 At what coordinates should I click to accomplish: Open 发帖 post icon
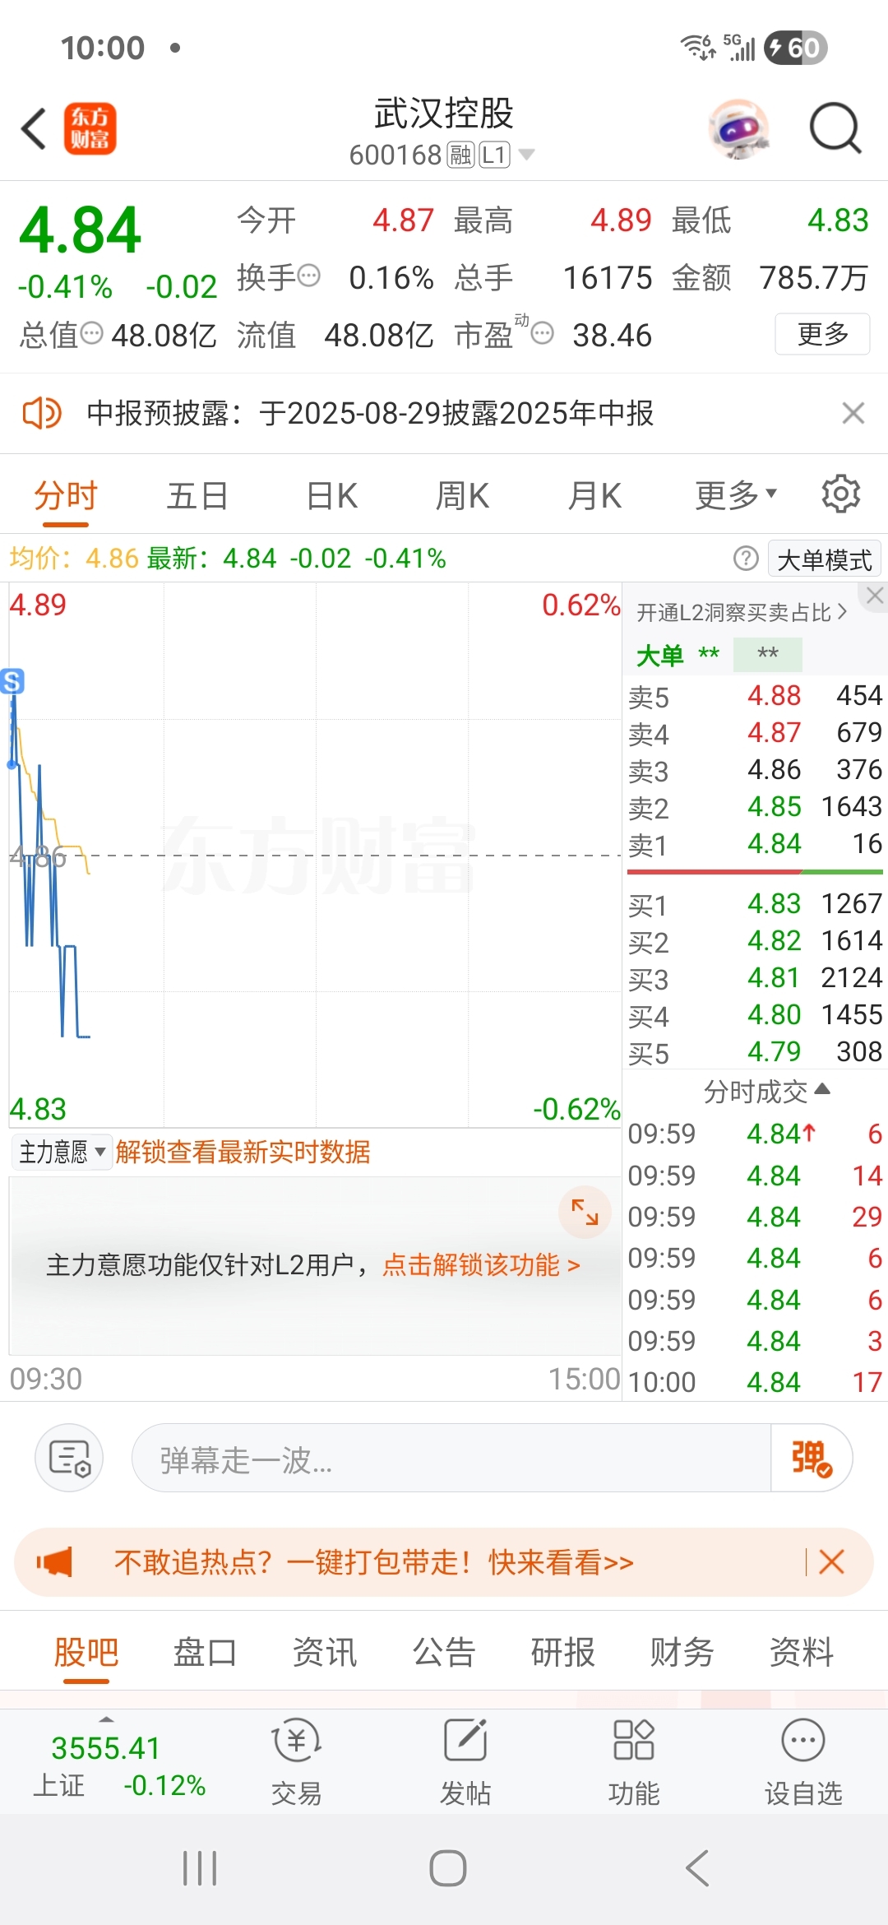pos(465,1762)
